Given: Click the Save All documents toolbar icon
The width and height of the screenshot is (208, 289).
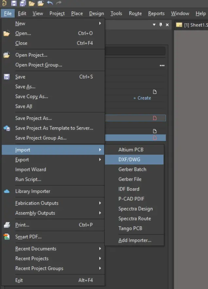Looking at the screenshot, I should pyautogui.click(x=23, y=3).
